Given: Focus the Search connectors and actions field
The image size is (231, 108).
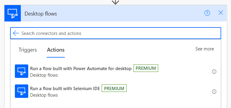Looking at the screenshot, I should tap(115, 33).
